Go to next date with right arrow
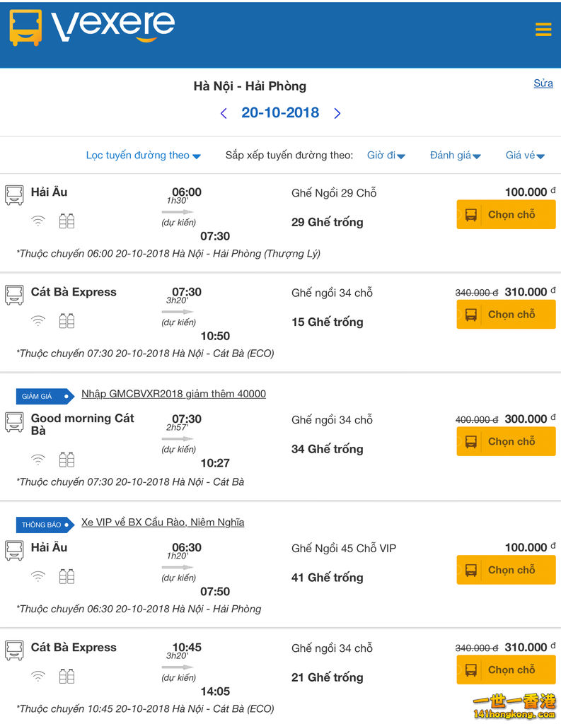This screenshot has height=724, width=561. (x=337, y=113)
